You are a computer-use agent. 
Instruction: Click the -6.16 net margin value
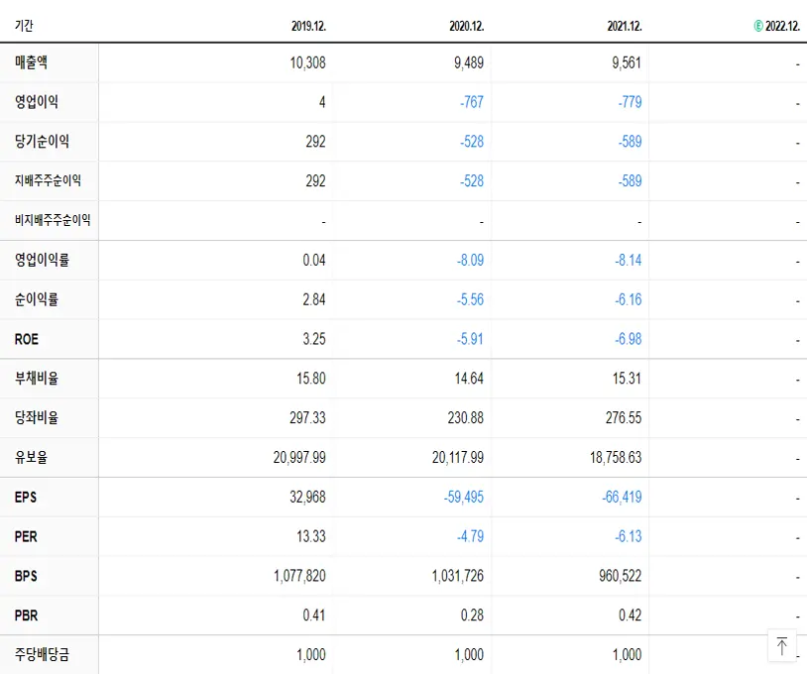coord(629,299)
